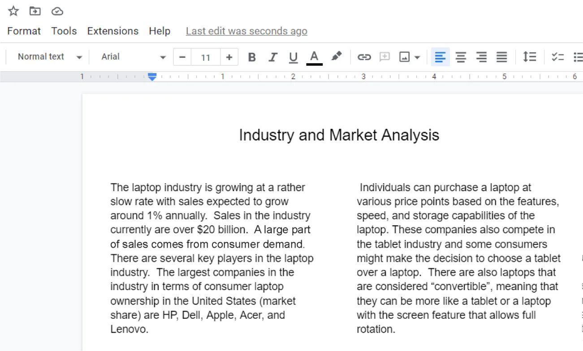Viewport: 583px width, 351px height.
Task: Open the Format menu
Action: (x=23, y=31)
